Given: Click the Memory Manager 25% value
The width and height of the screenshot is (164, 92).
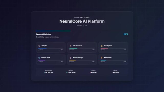Looking at the screenshot, I should coord(93,62).
